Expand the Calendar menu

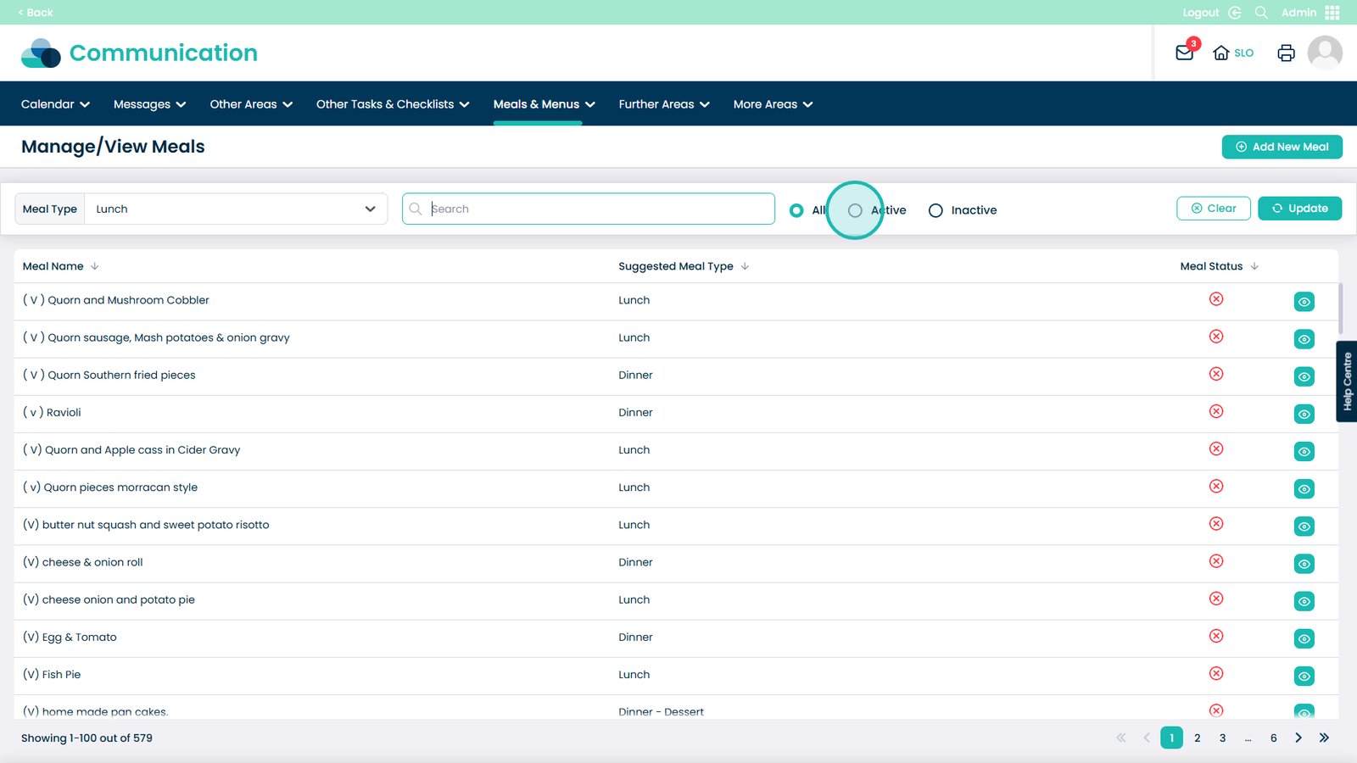(55, 104)
